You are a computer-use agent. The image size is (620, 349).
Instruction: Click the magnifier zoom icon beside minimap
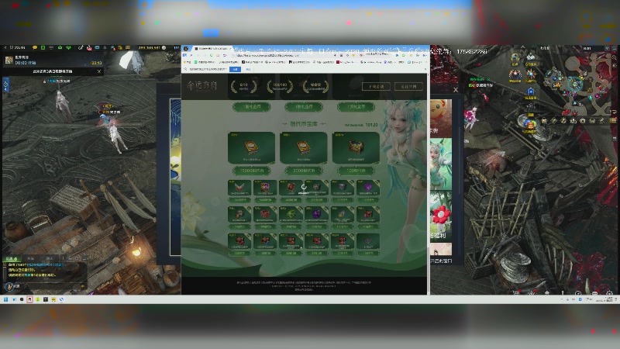click(615, 57)
